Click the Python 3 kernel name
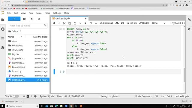192x108 pixels. pyautogui.click(x=176, y=23)
